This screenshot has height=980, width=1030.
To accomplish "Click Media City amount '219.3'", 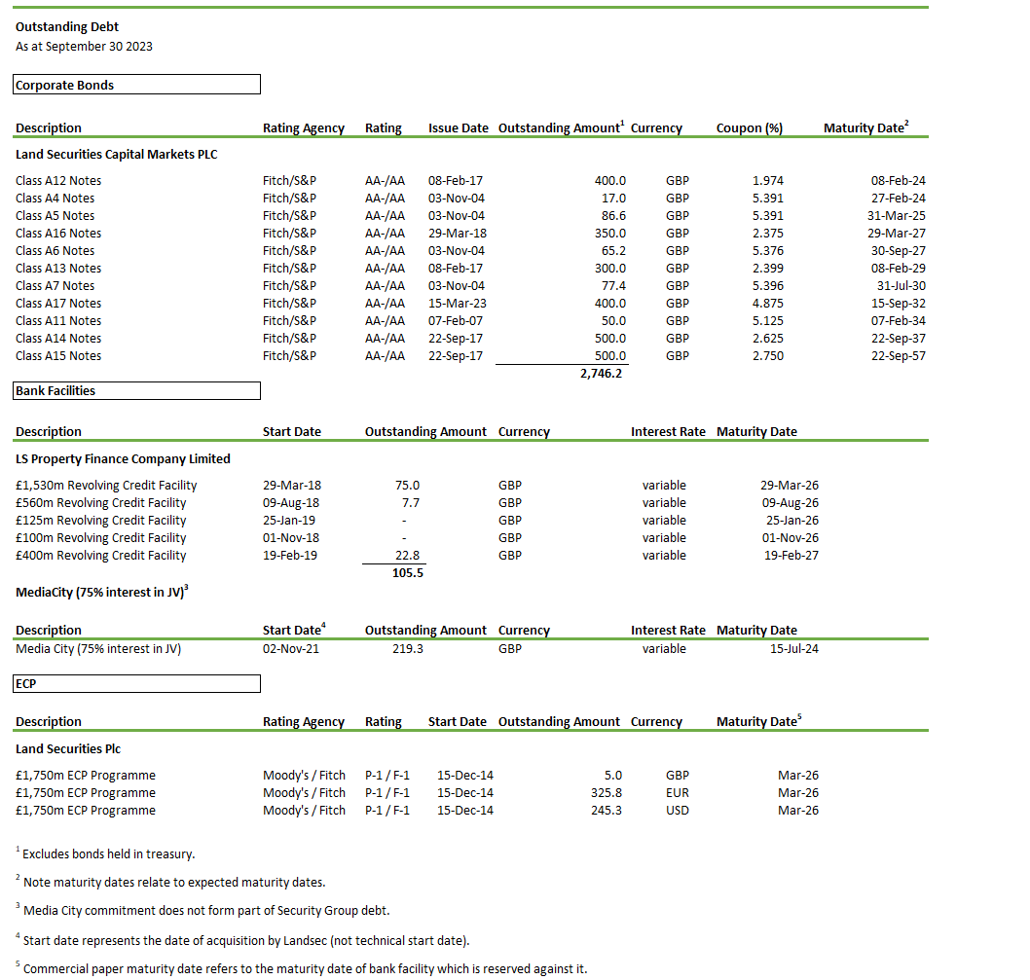I will tap(408, 649).
